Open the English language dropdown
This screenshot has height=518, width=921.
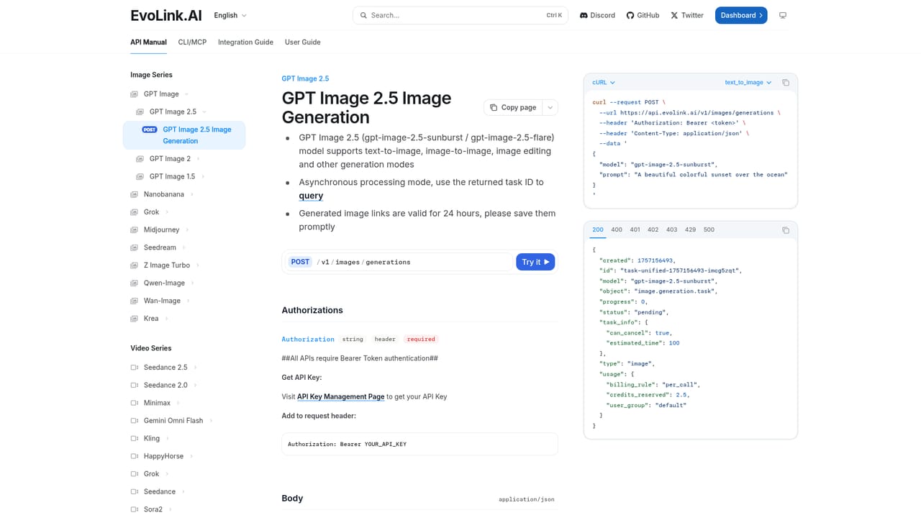(x=230, y=15)
